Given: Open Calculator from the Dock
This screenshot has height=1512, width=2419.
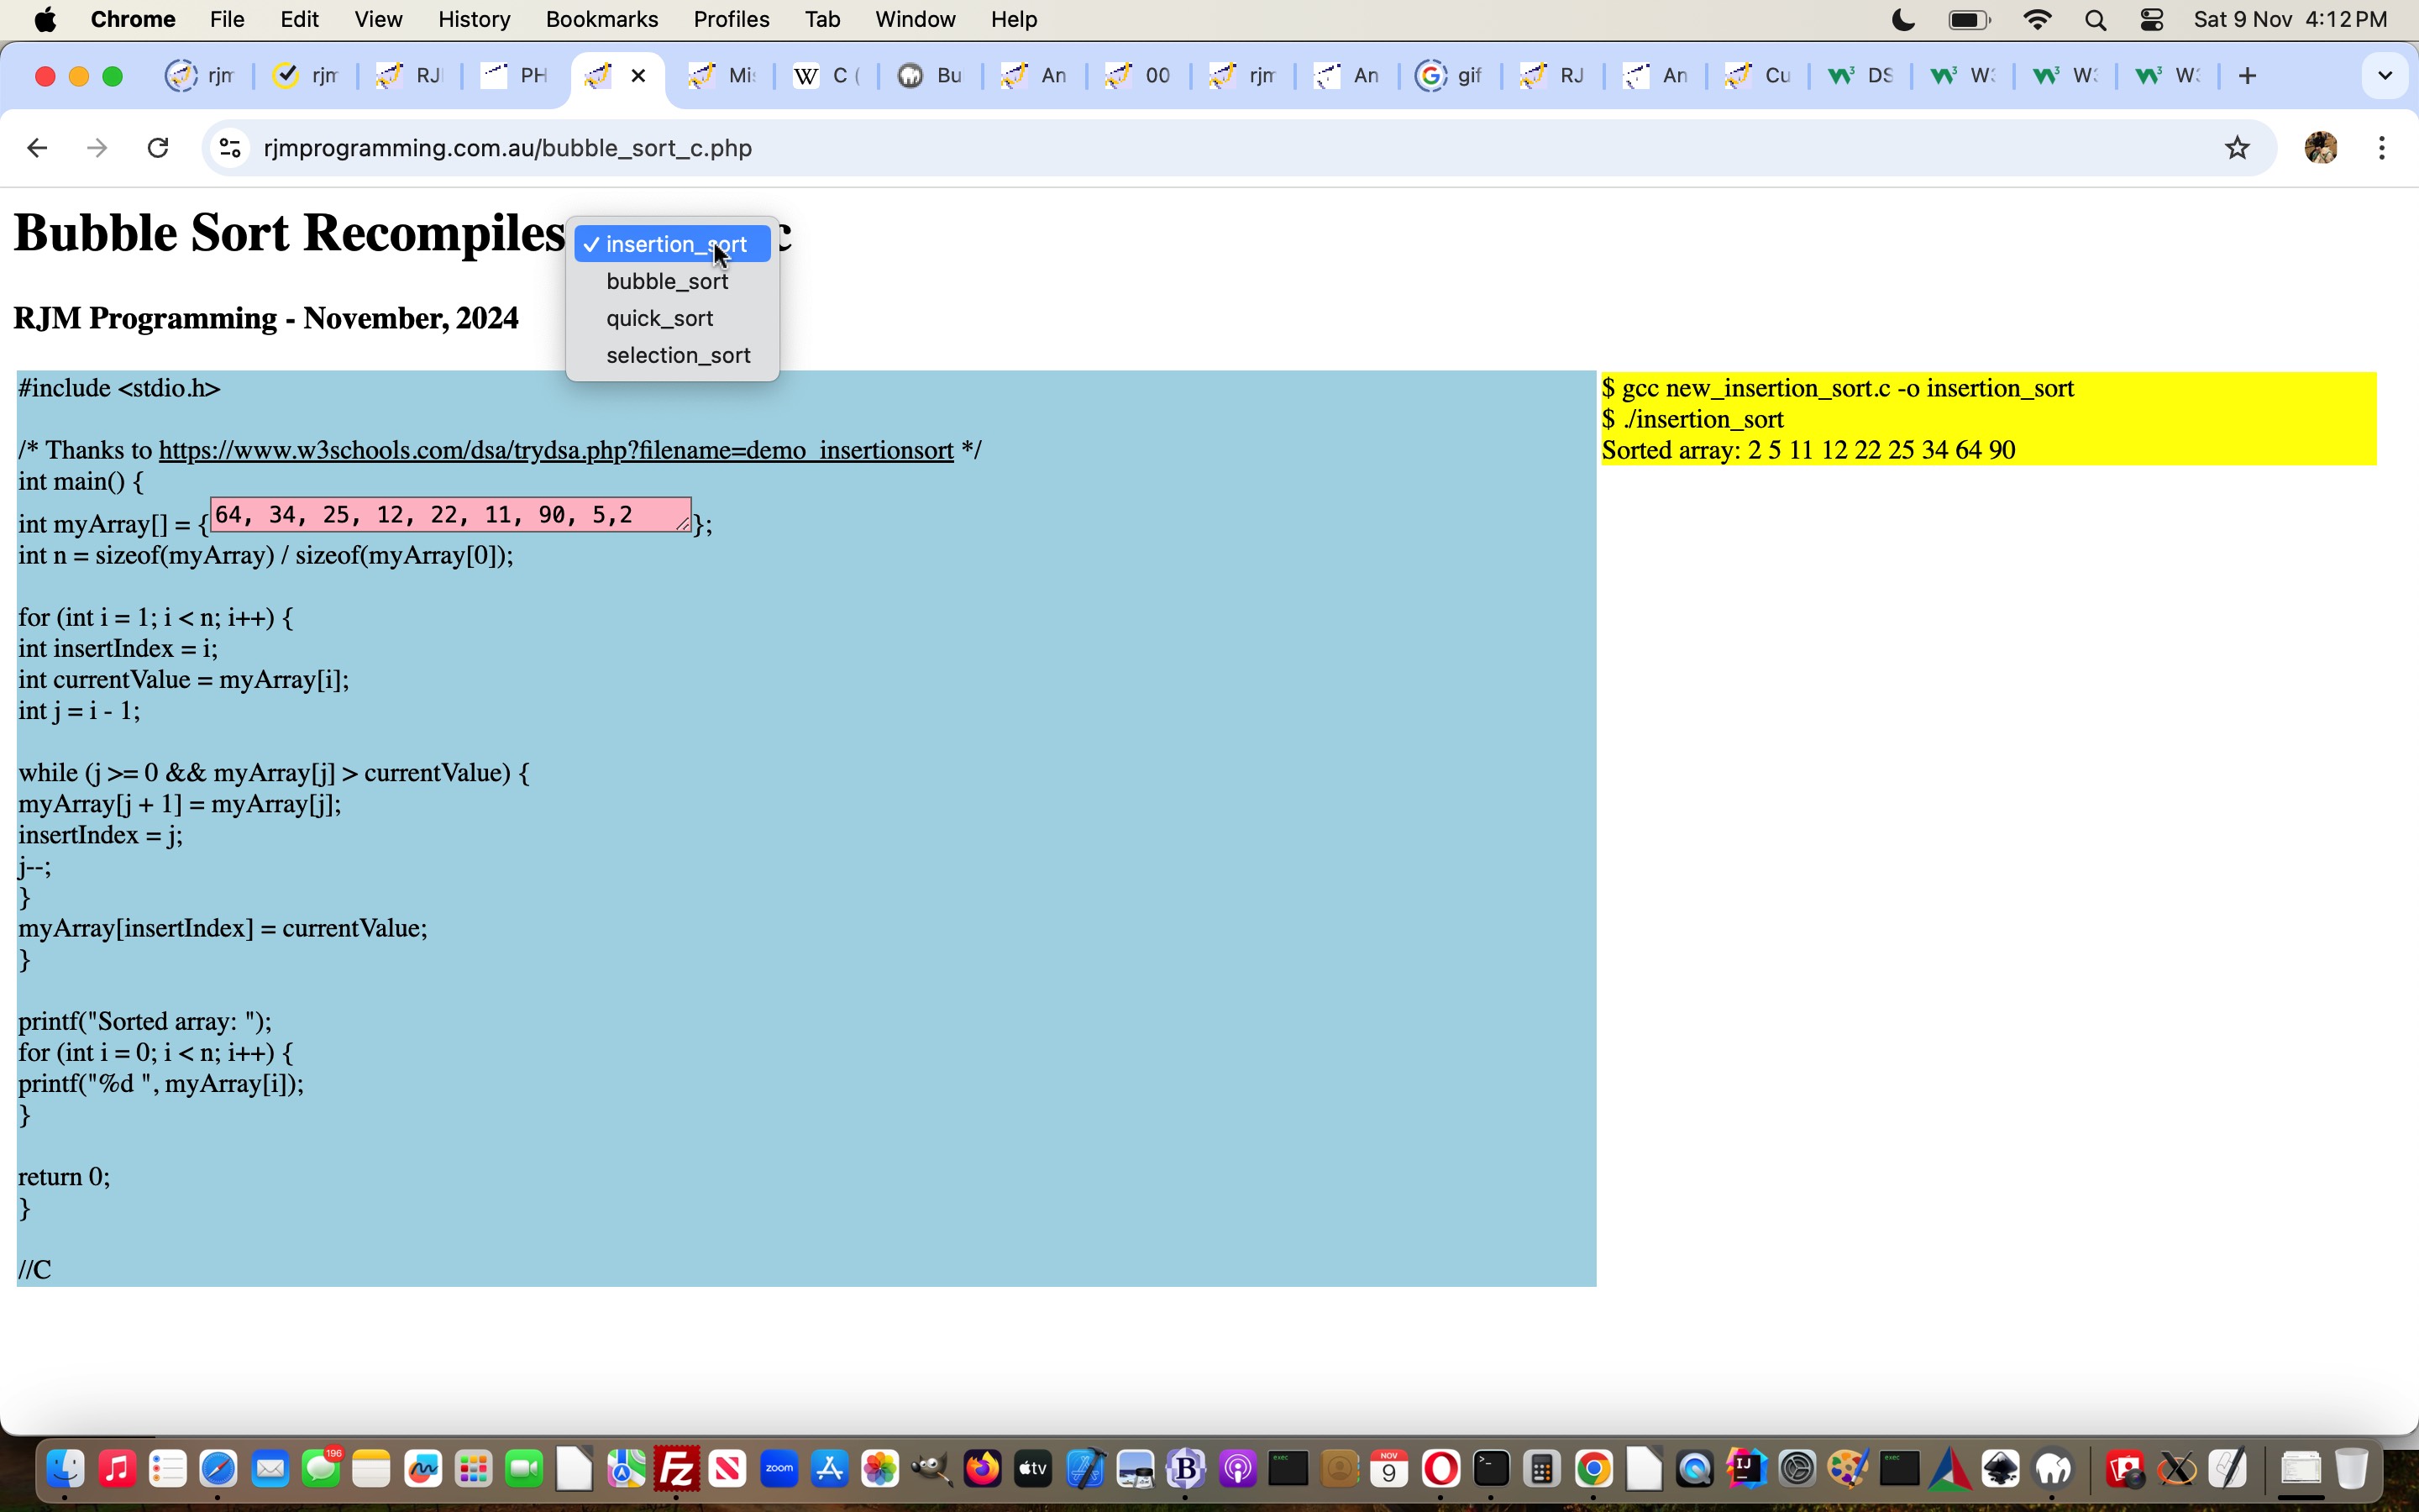Looking at the screenshot, I should pos(1542,1469).
